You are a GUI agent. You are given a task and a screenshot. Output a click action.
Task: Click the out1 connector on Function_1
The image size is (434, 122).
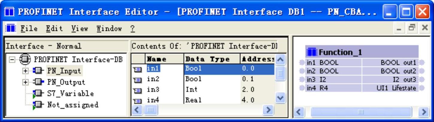422,63
